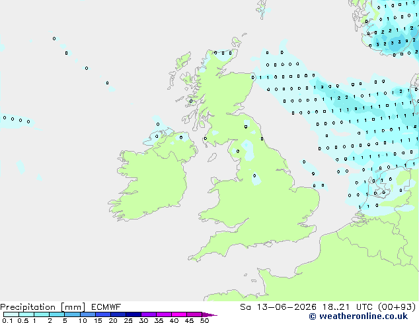The width and height of the screenshot is (419, 323).
Task: Click the '(00+93)' forecast offset text
Action: coord(397,307)
